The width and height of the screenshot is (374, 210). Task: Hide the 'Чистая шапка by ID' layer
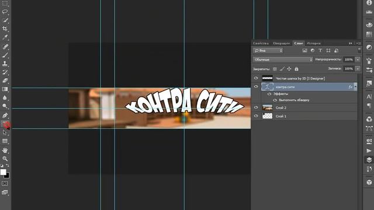[256, 78]
